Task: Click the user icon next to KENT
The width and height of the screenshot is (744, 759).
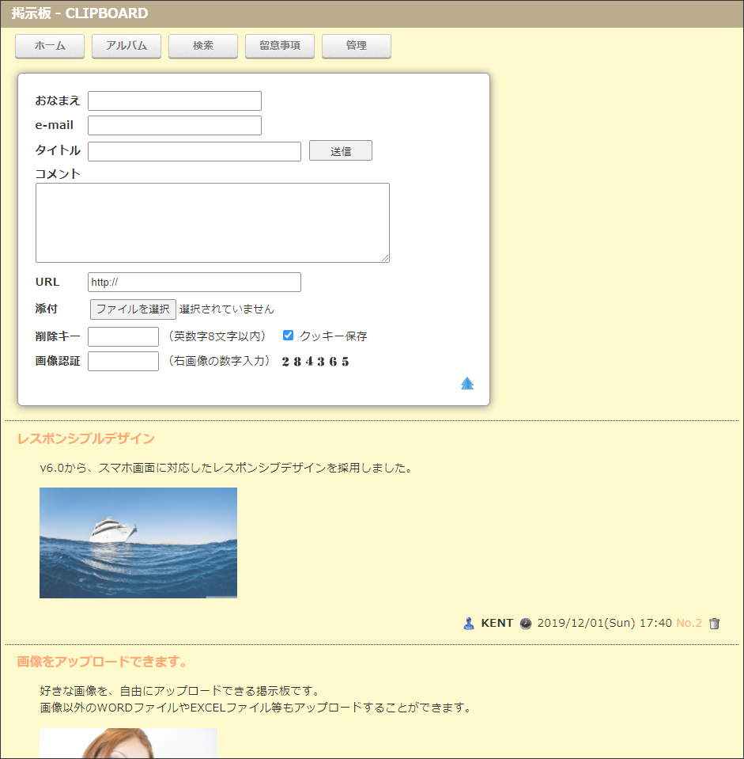Action: 469,624
